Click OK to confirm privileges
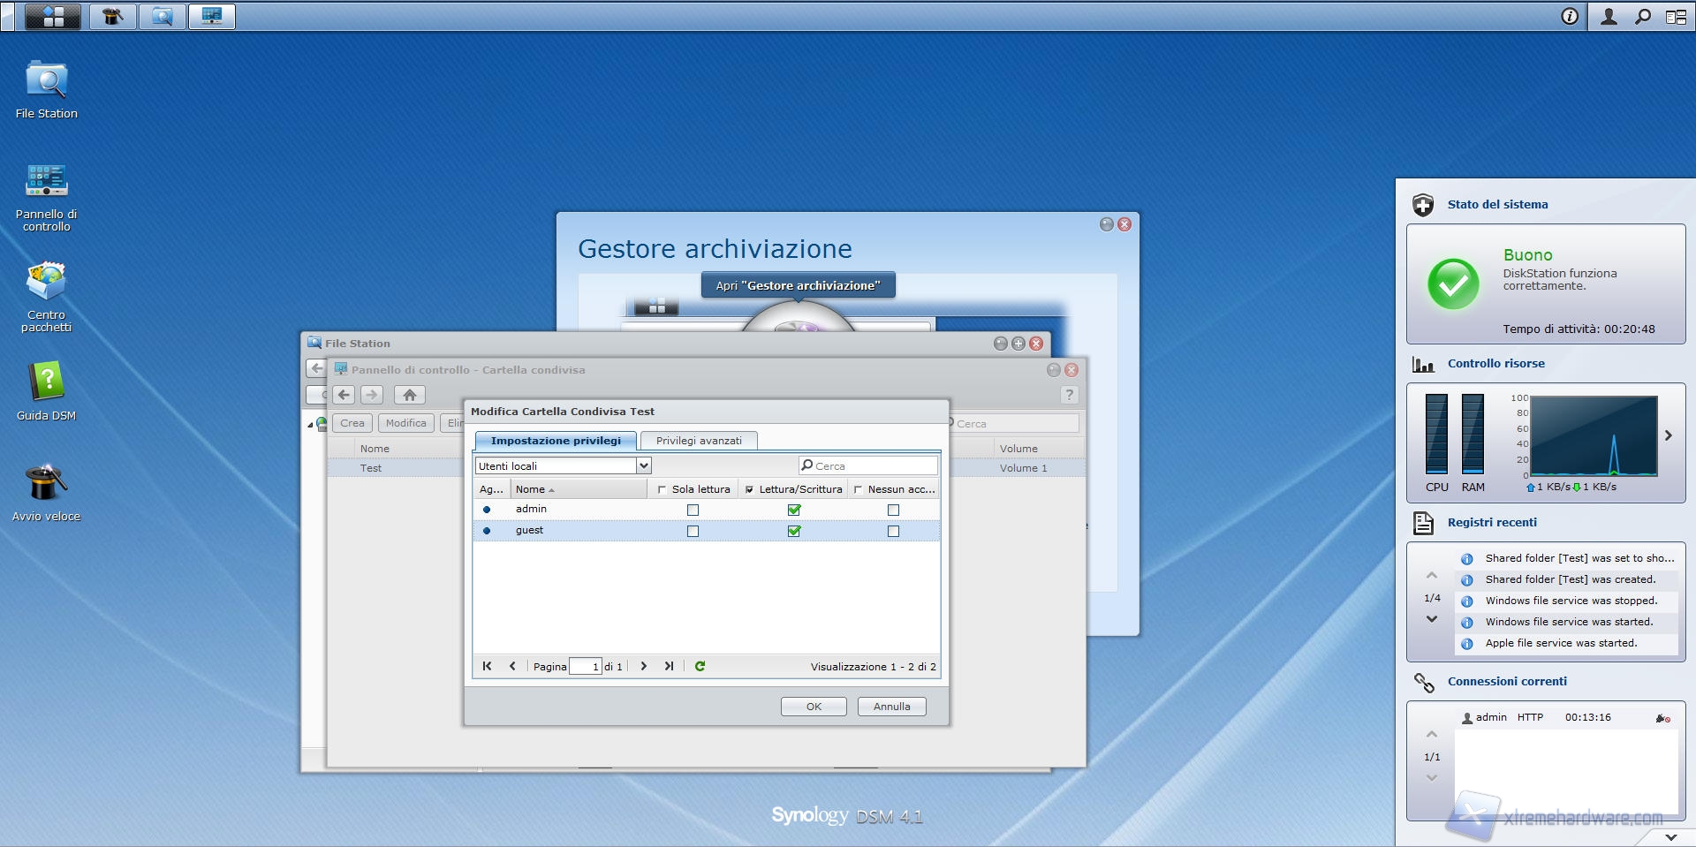1696x847 pixels. tap(814, 707)
